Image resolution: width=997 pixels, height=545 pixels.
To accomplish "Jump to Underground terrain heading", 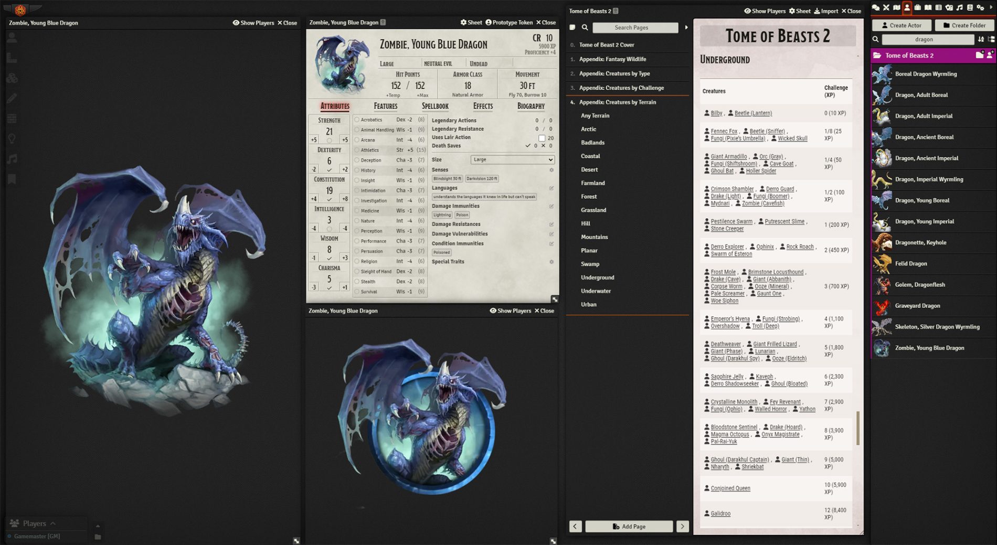I will pyautogui.click(x=597, y=277).
